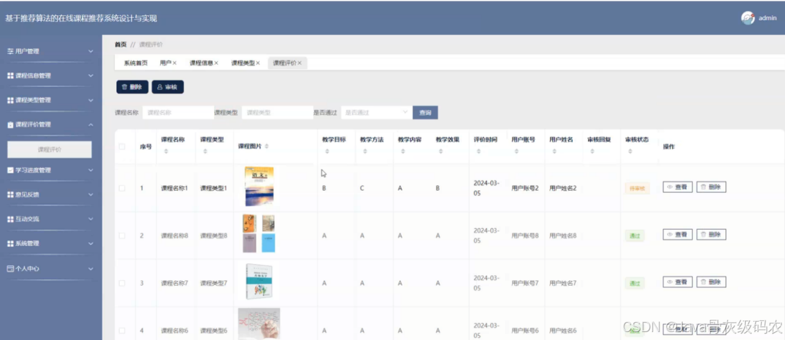The width and height of the screenshot is (785, 340).
Task: Click the 课程类型7 cell
Action: tap(213, 283)
